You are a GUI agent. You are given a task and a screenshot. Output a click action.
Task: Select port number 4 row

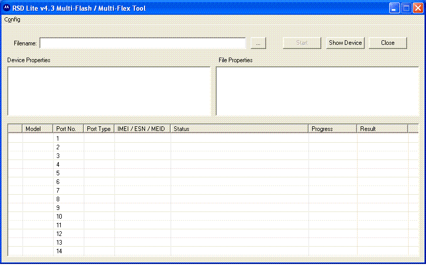(x=214, y=165)
